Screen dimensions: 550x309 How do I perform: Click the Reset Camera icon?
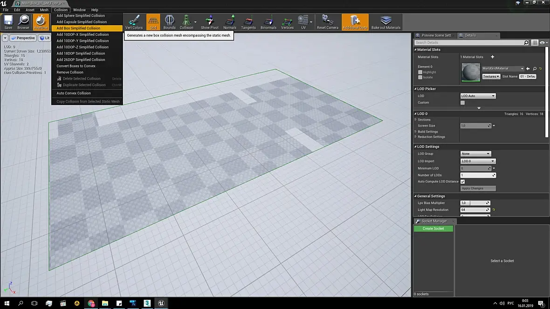(x=328, y=21)
